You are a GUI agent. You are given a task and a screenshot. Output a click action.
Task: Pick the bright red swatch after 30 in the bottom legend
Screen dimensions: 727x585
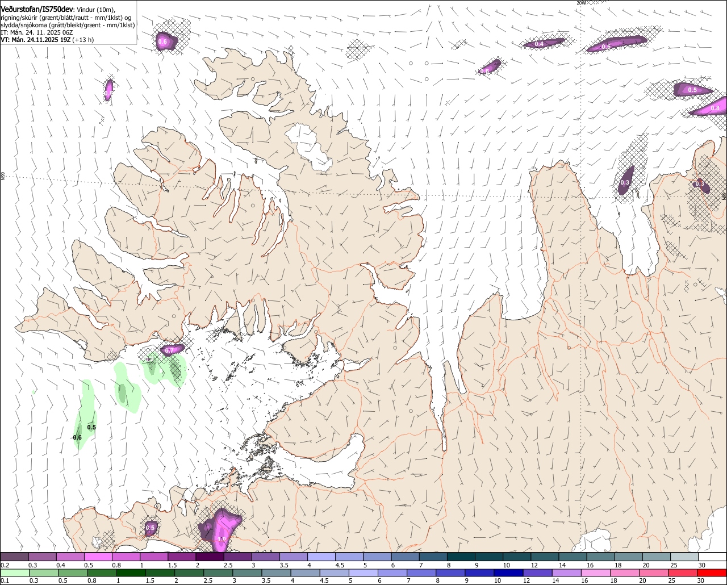tap(712, 573)
